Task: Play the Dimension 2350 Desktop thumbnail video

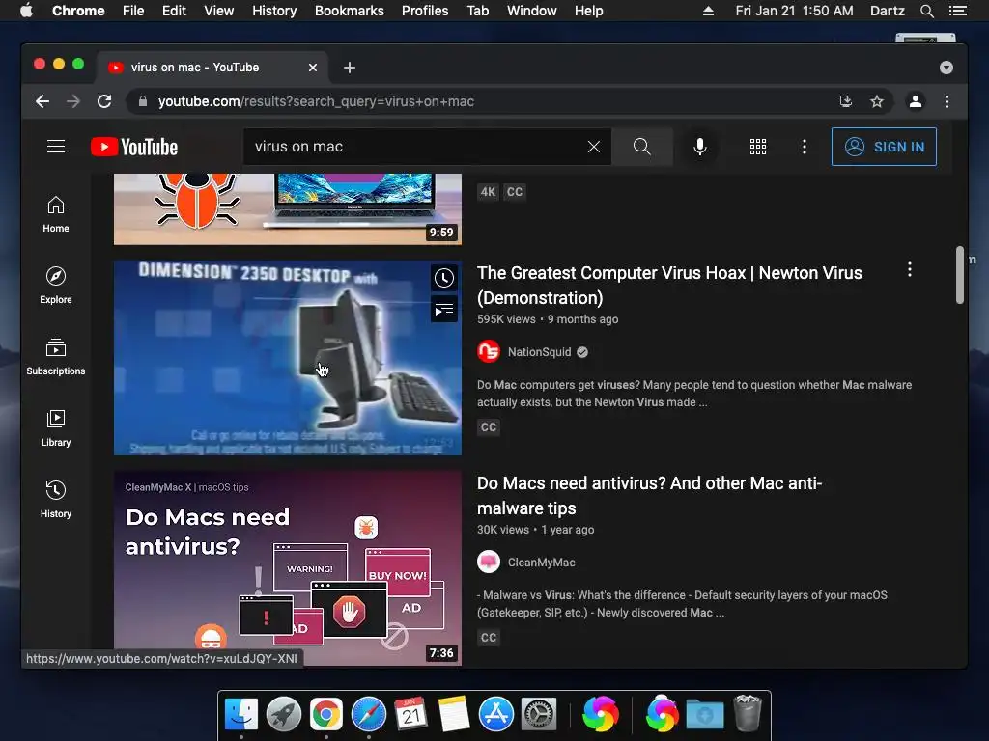Action: 288,357
